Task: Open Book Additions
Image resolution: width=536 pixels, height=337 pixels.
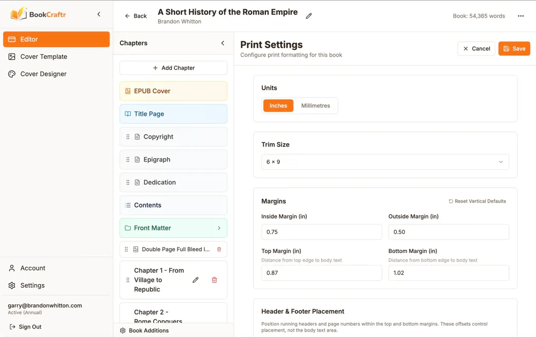Action: pyautogui.click(x=173, y=331)
